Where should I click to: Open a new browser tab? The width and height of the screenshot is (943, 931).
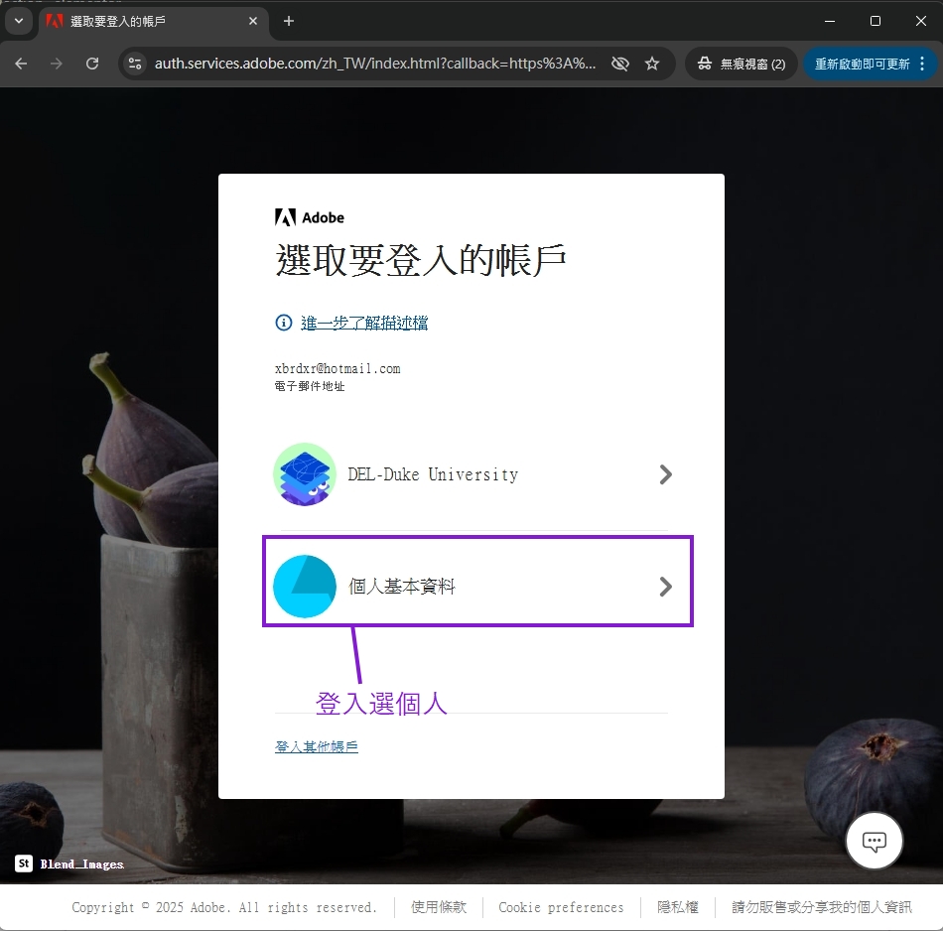point(289,21)
